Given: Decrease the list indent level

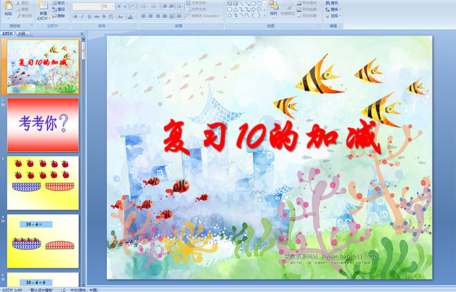Looking at the screenshot, I should coord(165,7).
